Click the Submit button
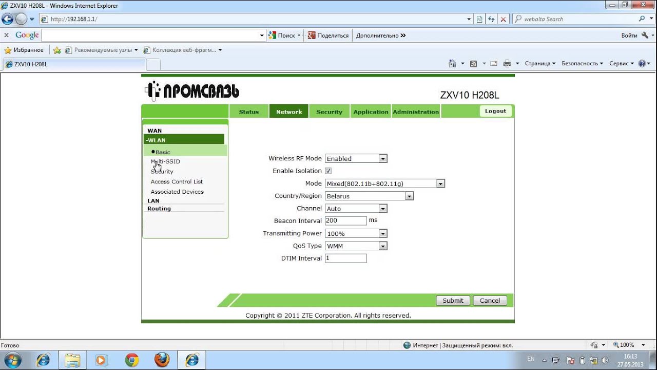This screenshot has width=657, height=370. tap(453, 301)
